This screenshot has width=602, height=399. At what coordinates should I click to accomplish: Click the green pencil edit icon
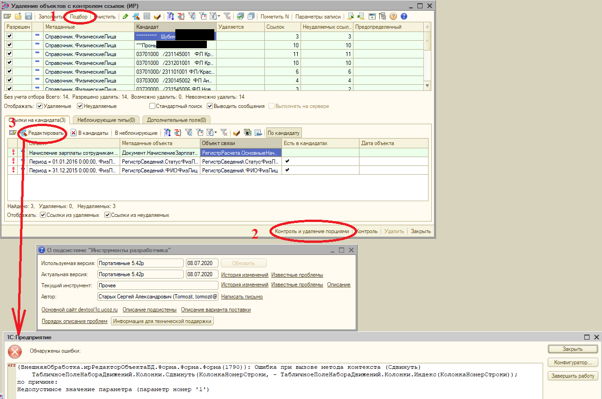pos(125,16)
